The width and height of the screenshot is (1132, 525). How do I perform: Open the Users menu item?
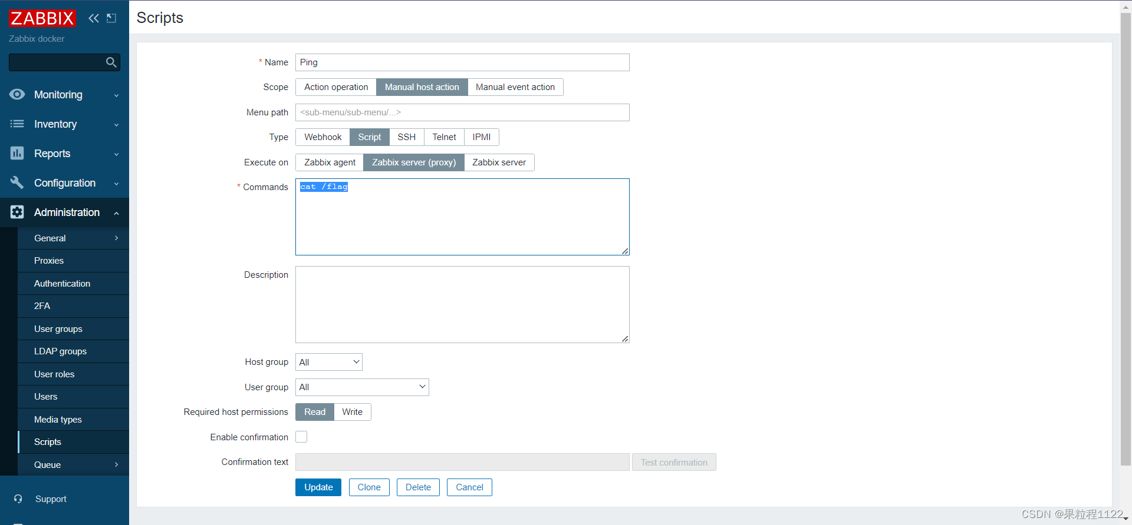tap(73, 397)
